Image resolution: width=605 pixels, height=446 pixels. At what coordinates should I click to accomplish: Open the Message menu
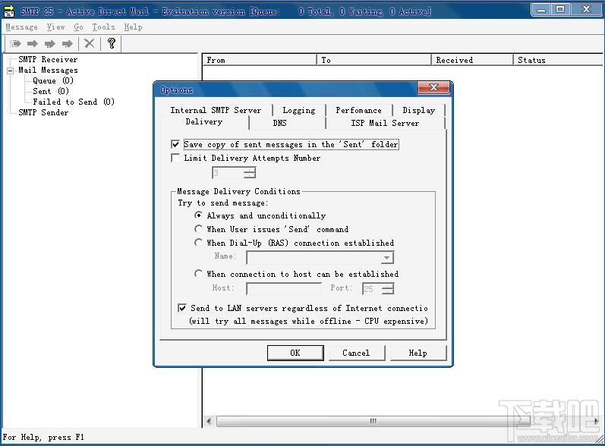(21, 27)
